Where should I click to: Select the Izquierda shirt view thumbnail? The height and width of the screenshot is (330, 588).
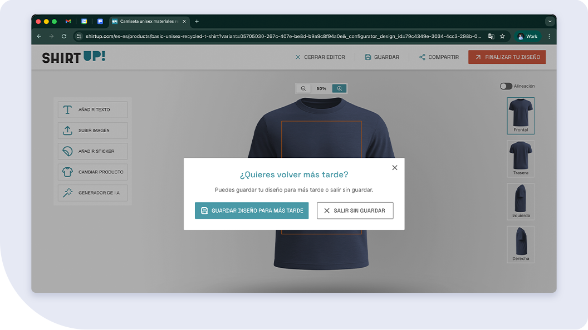pos(521,201)
